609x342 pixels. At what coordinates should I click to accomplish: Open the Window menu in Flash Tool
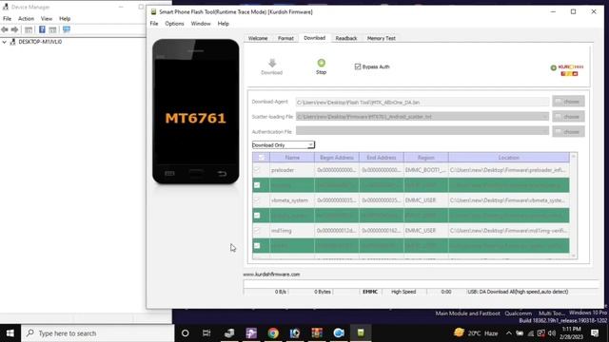tap(201, 24)
